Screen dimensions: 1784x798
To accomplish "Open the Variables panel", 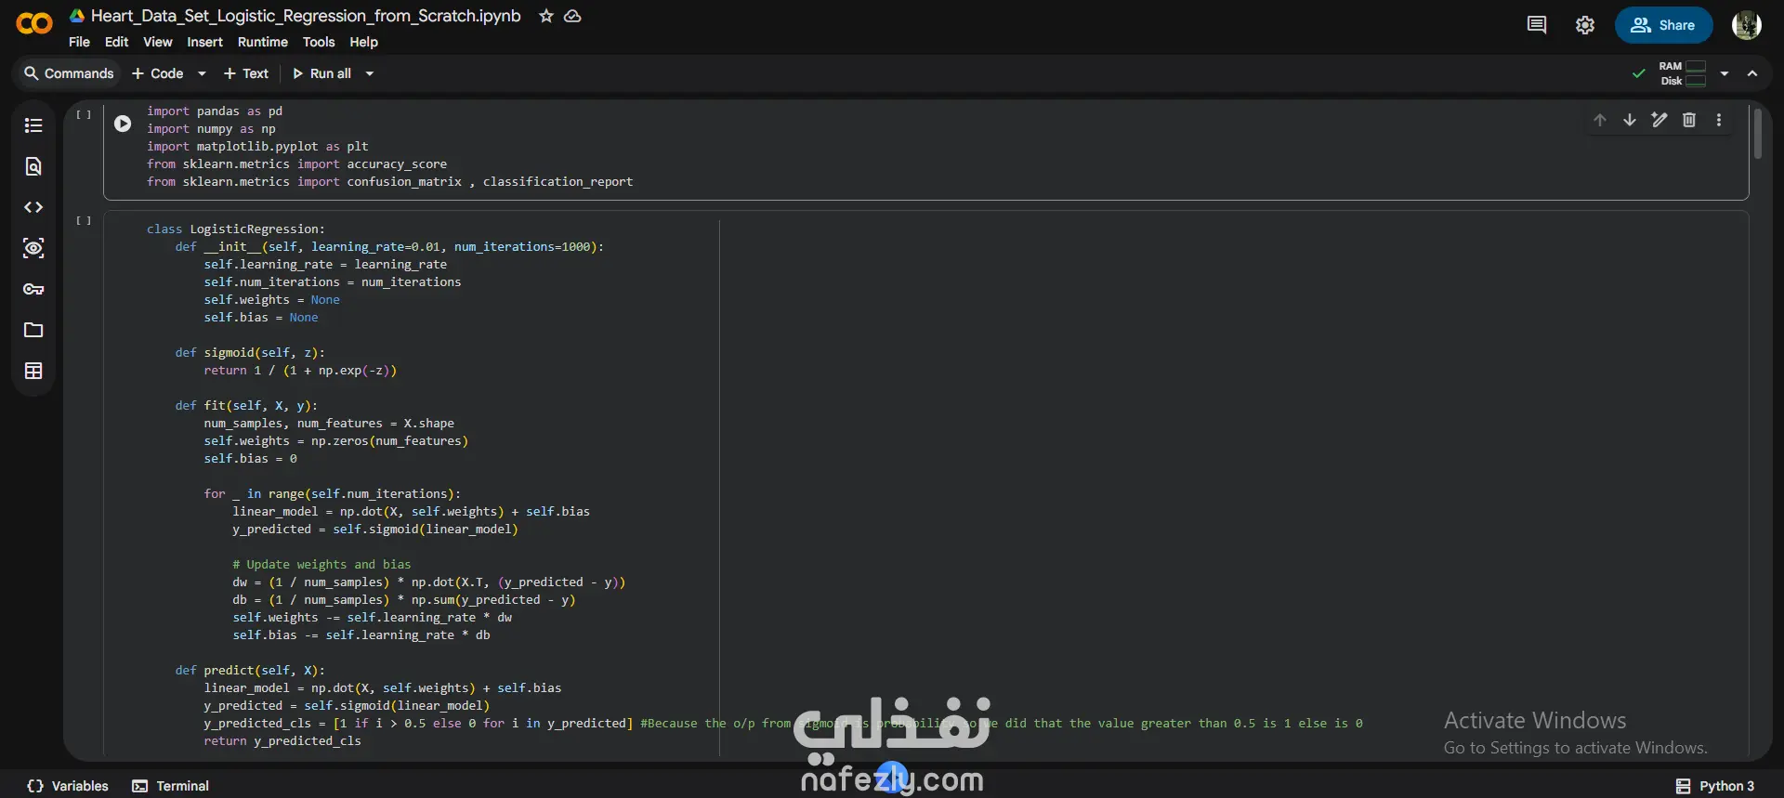I will coord(68,786).
